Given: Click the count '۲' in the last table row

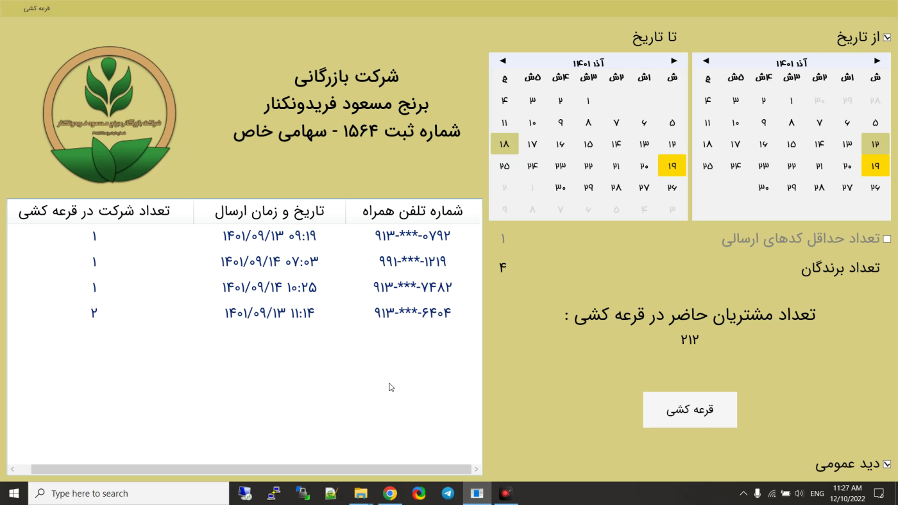Looking at the screenshot, I should pos(94,313).
